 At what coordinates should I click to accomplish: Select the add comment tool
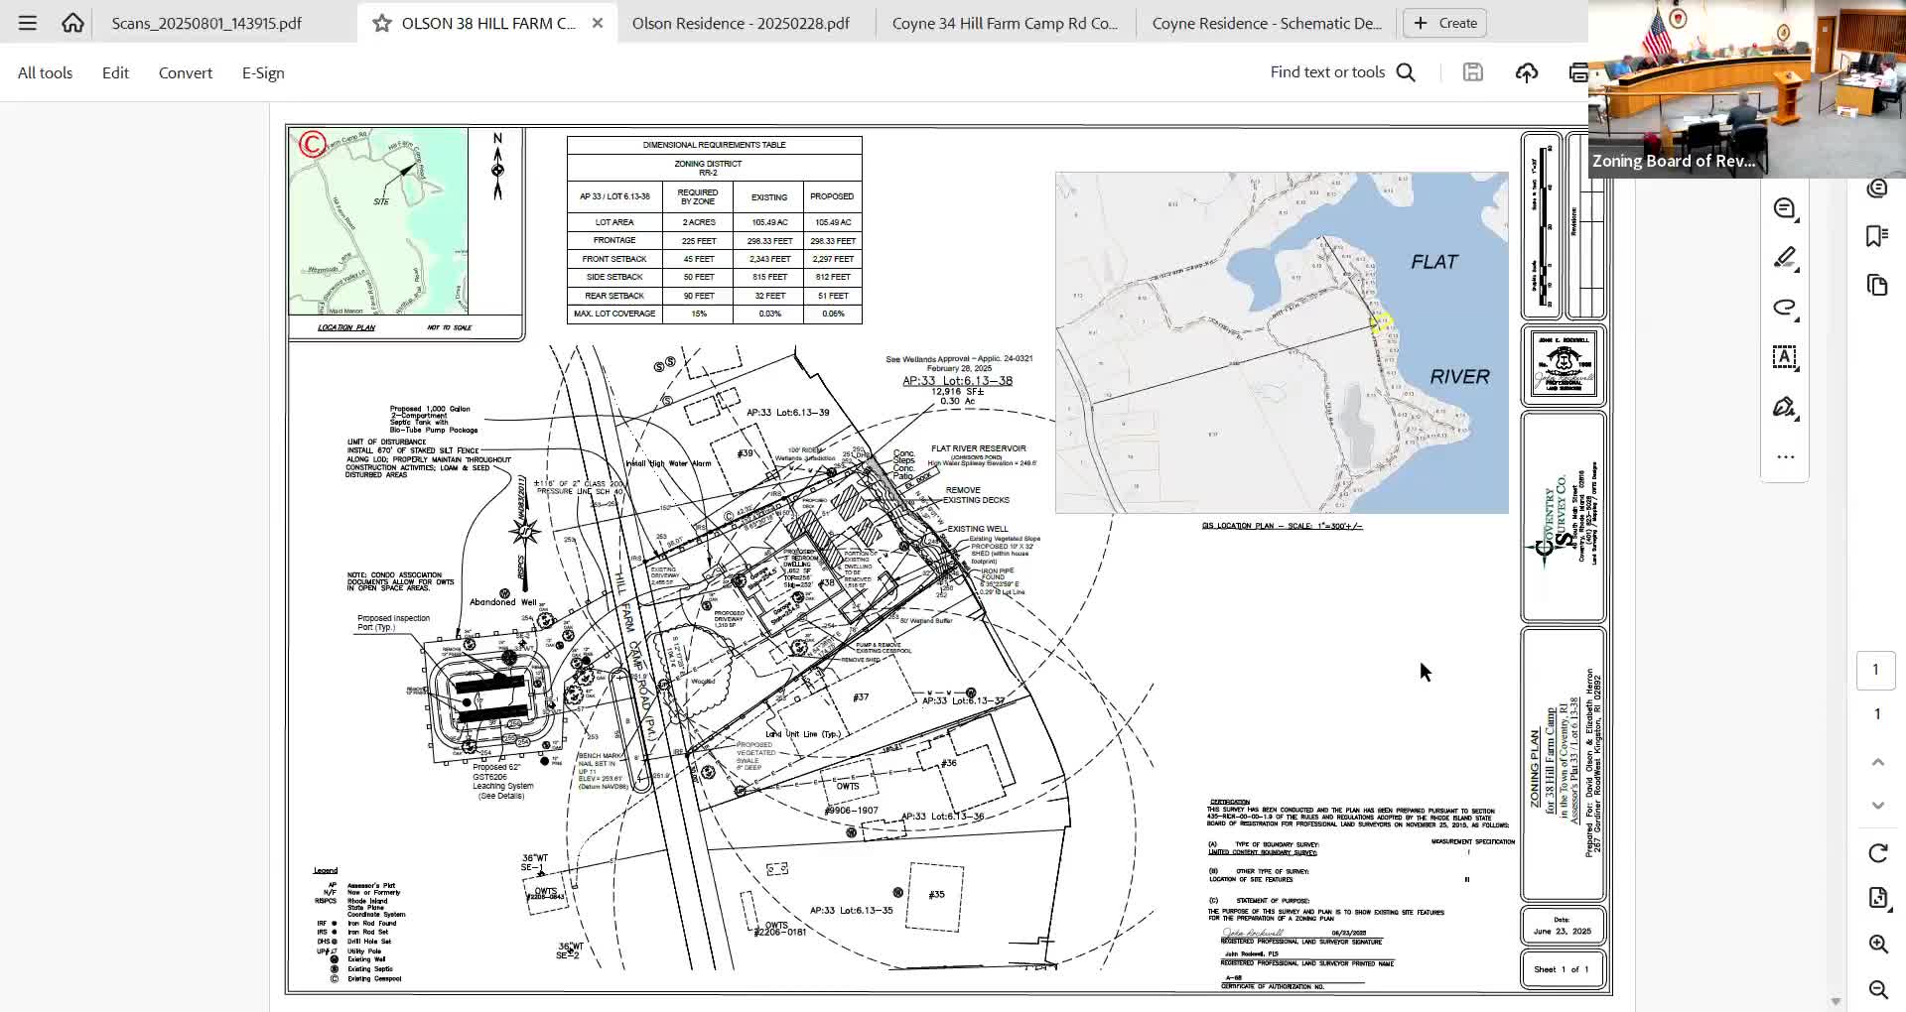tap(1784, 208)
